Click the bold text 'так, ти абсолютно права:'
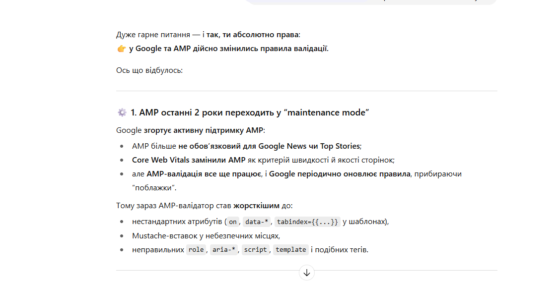 [x=253, y=35]
